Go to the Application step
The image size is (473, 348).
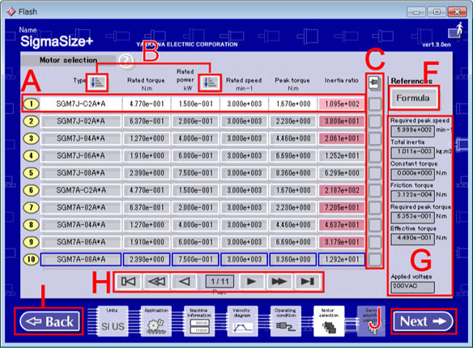[x=156, y=321]
